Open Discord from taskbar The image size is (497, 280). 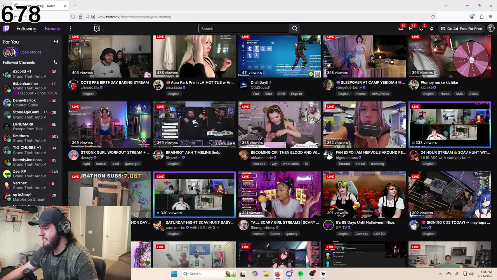[289, 274]
